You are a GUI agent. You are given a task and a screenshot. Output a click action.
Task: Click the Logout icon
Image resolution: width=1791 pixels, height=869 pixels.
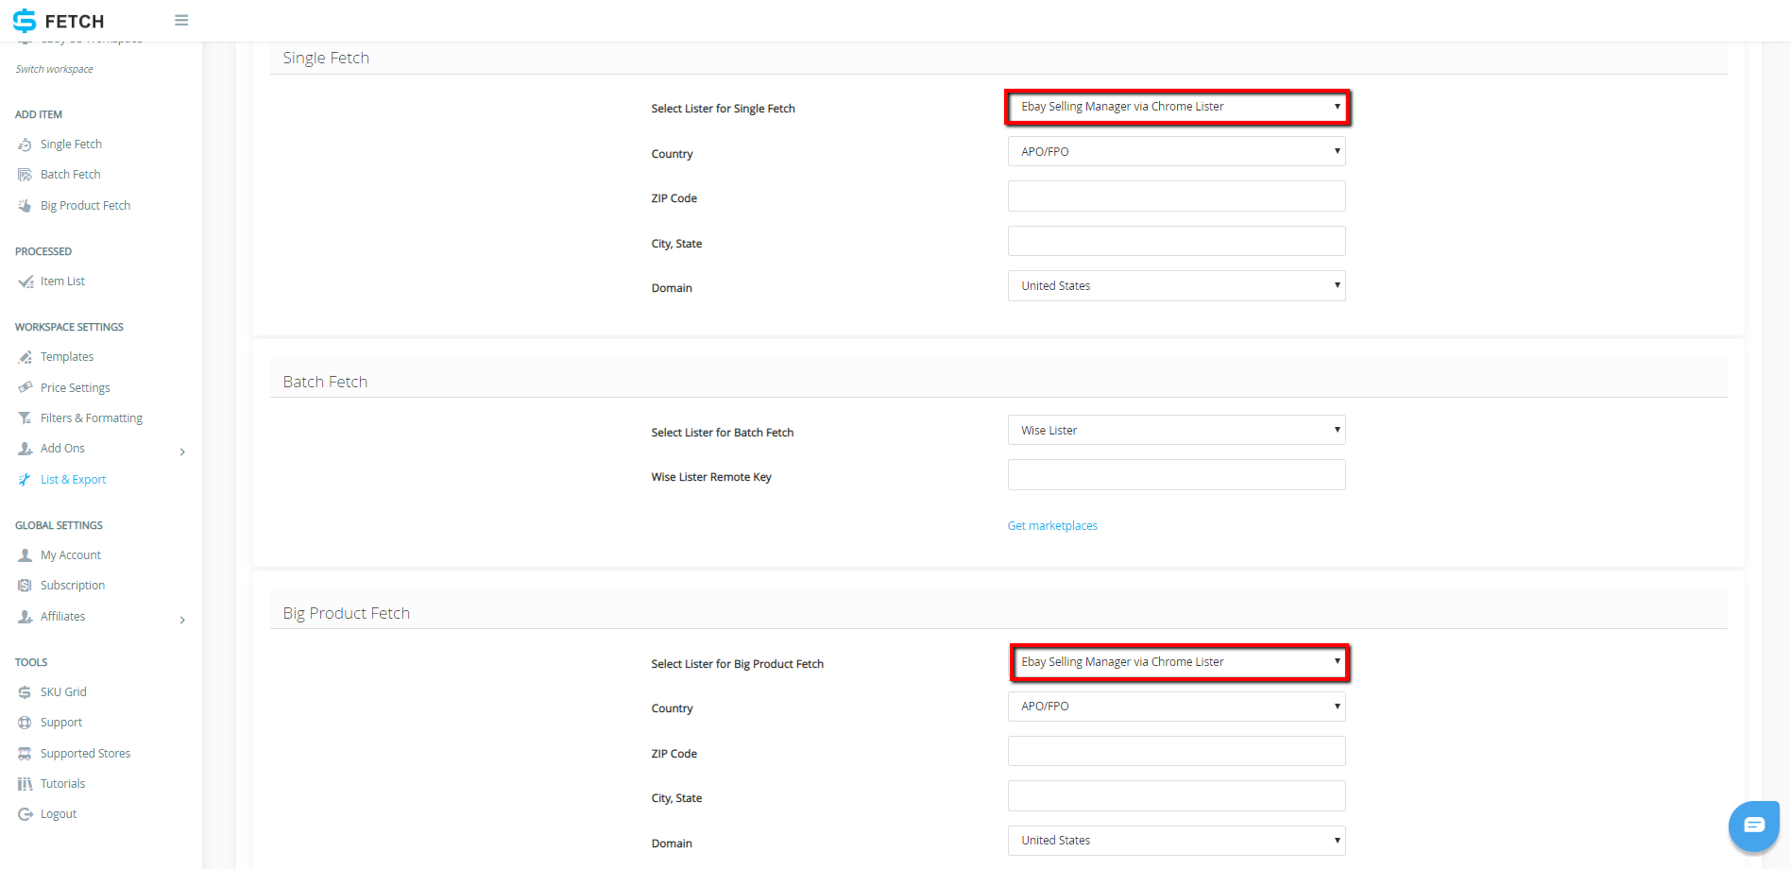point(26,814)
